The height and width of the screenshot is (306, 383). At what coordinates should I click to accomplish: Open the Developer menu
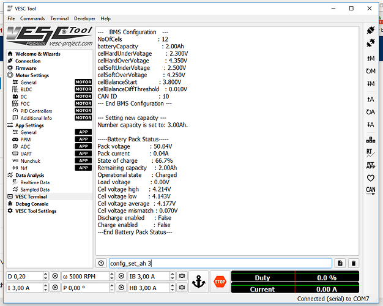pos(84,19)
